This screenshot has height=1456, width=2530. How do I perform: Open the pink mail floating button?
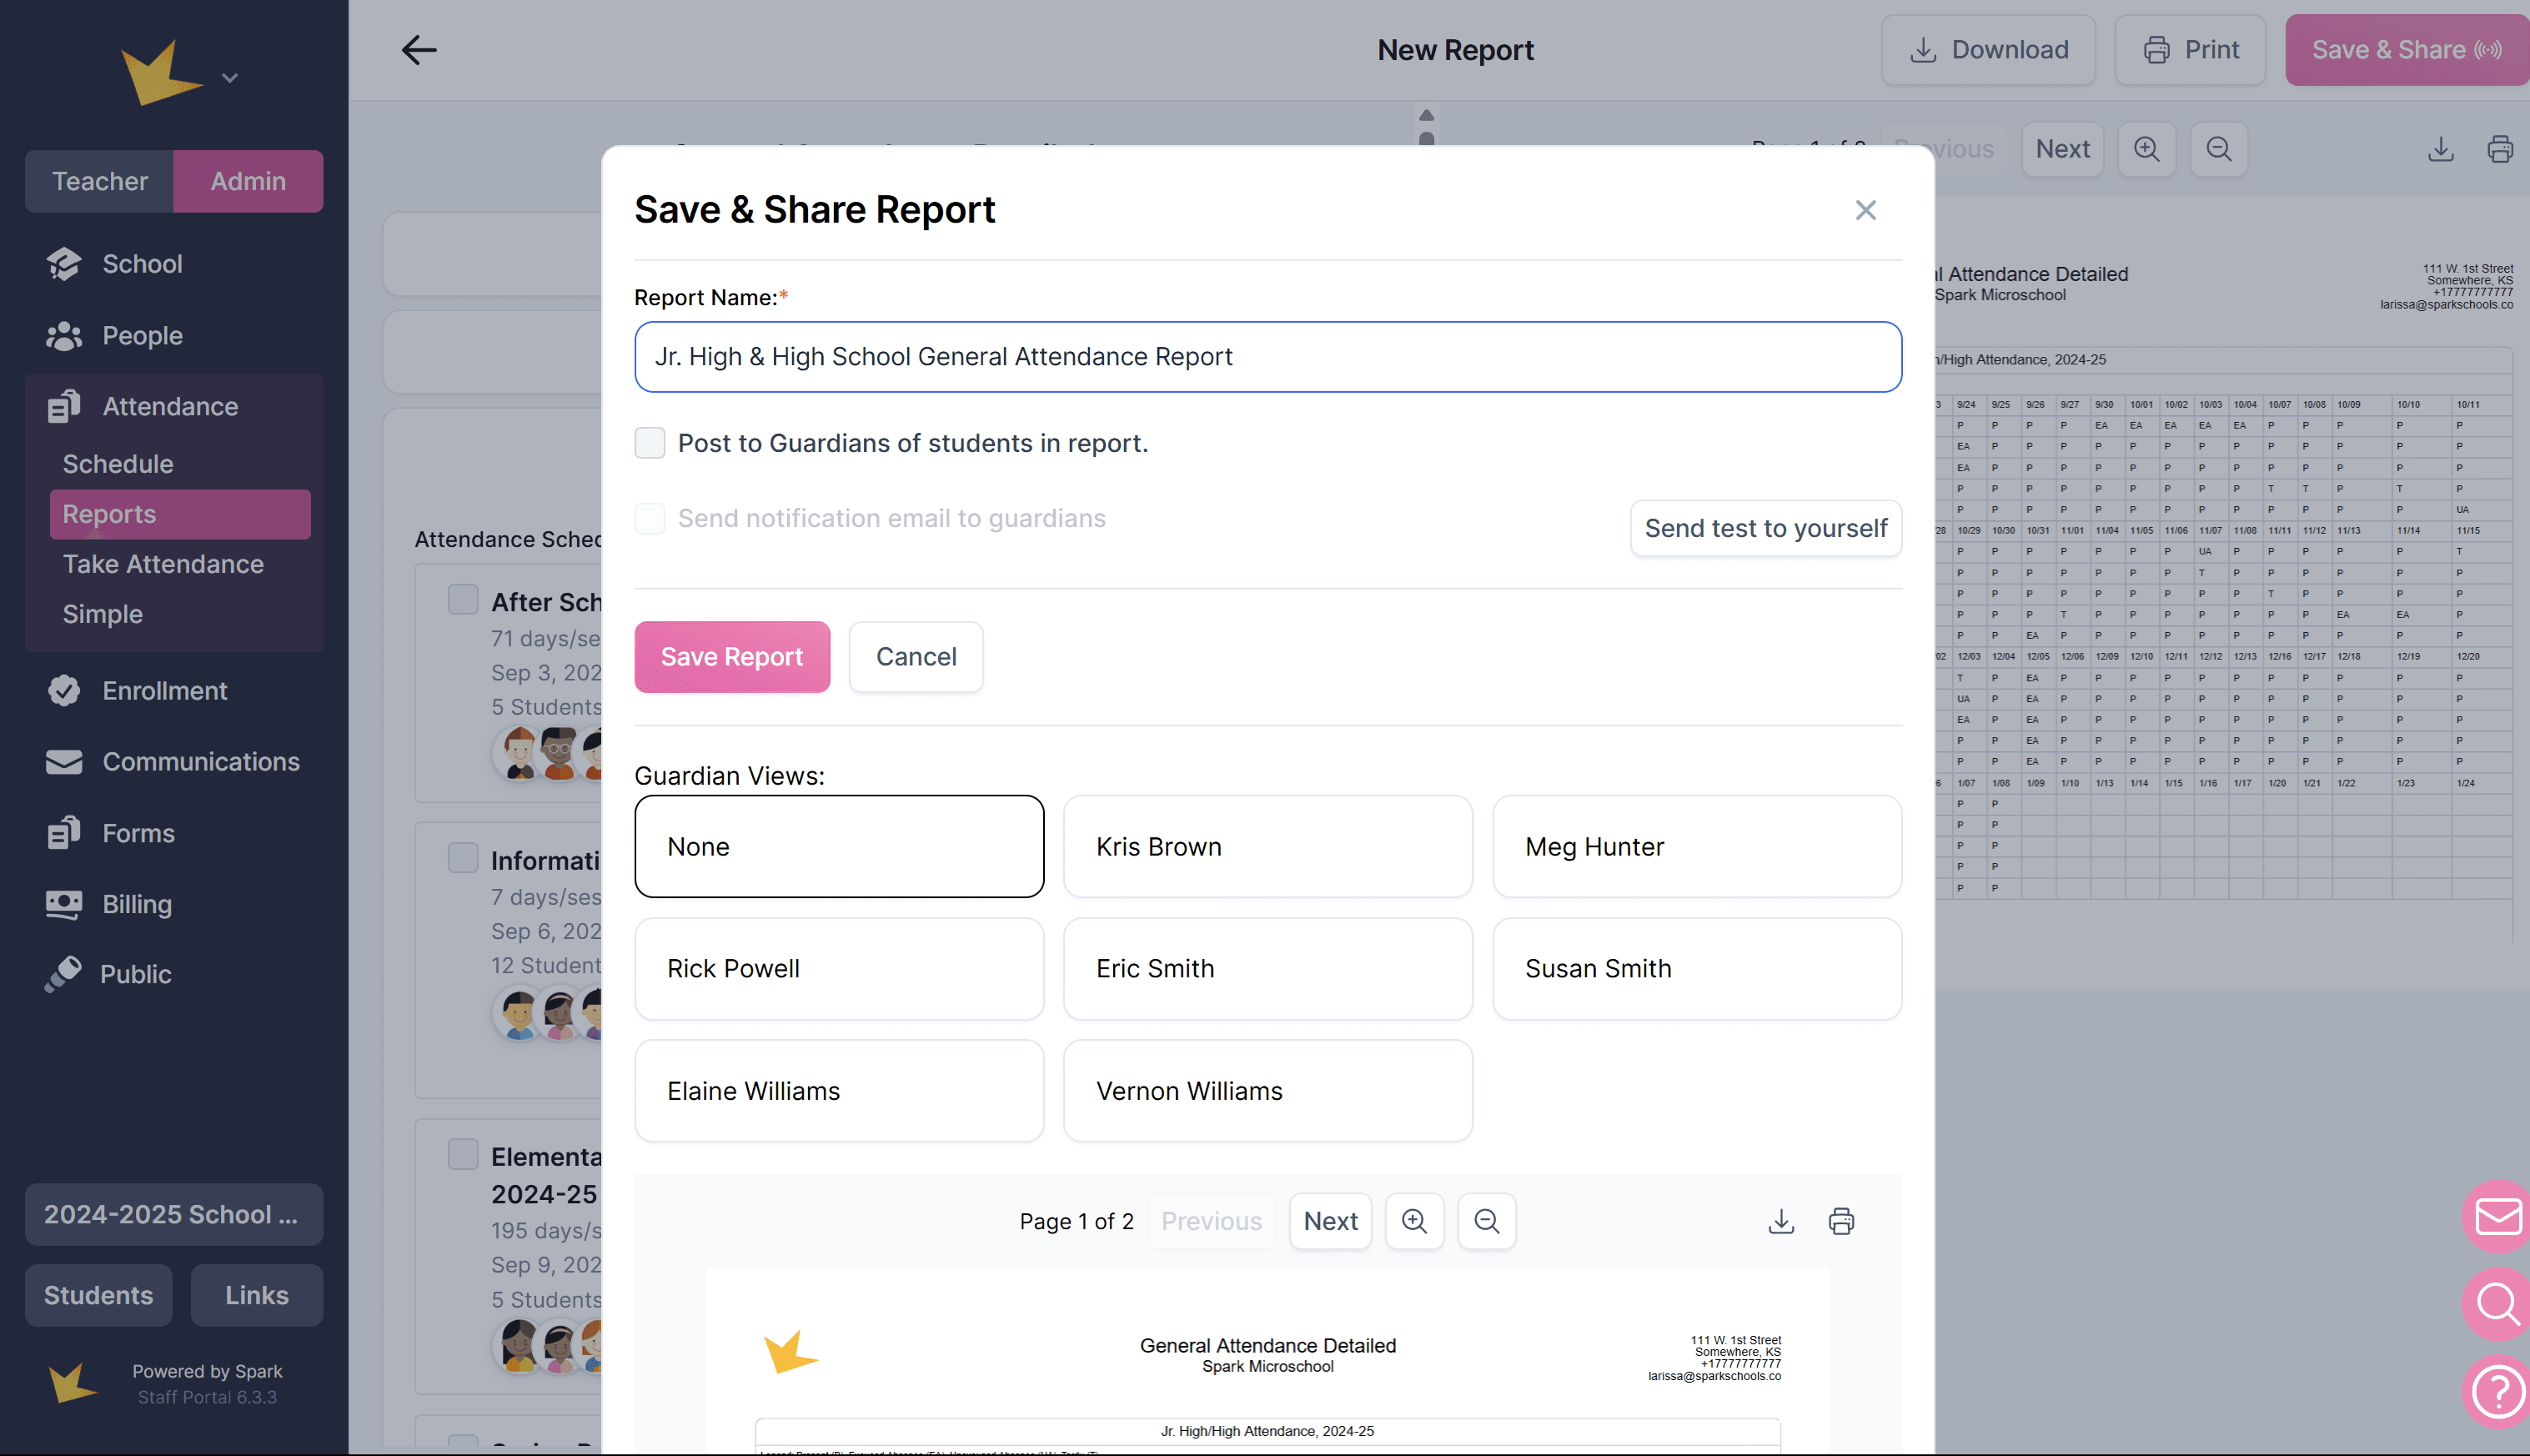point(2496,1217)
